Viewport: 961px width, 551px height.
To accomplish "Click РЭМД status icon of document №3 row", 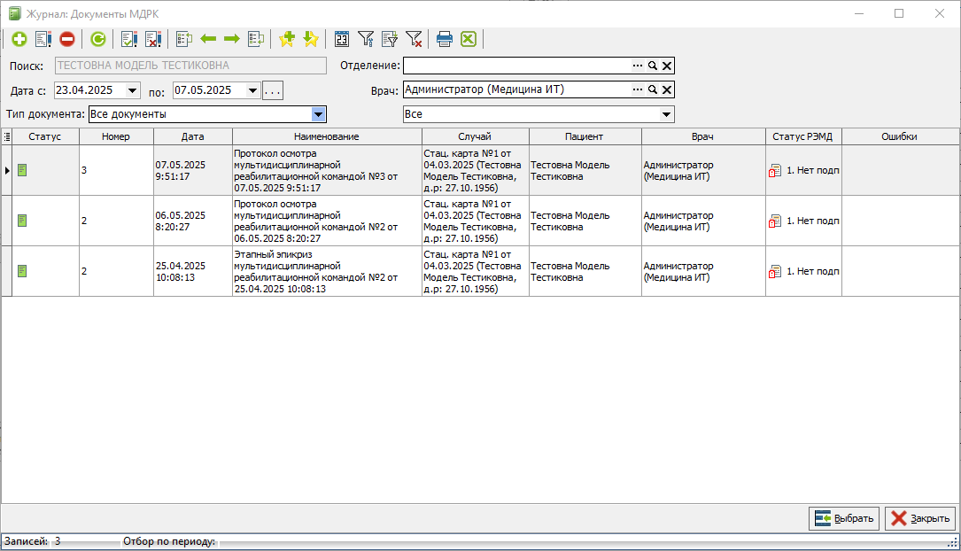I will (x=775, y=170).
